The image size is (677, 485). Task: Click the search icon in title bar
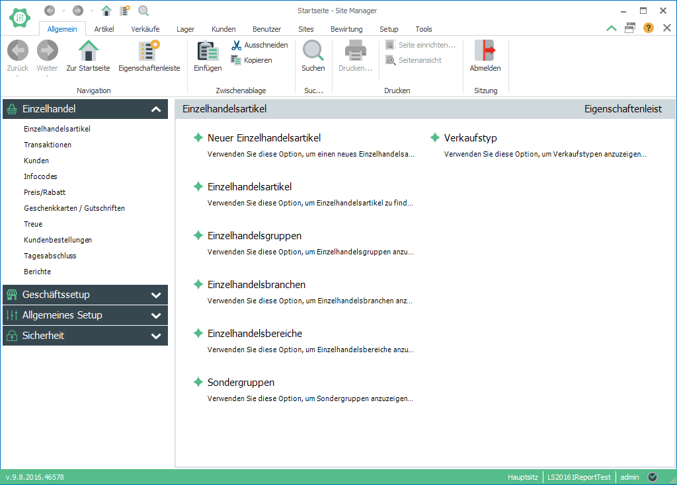coord(143,11)
